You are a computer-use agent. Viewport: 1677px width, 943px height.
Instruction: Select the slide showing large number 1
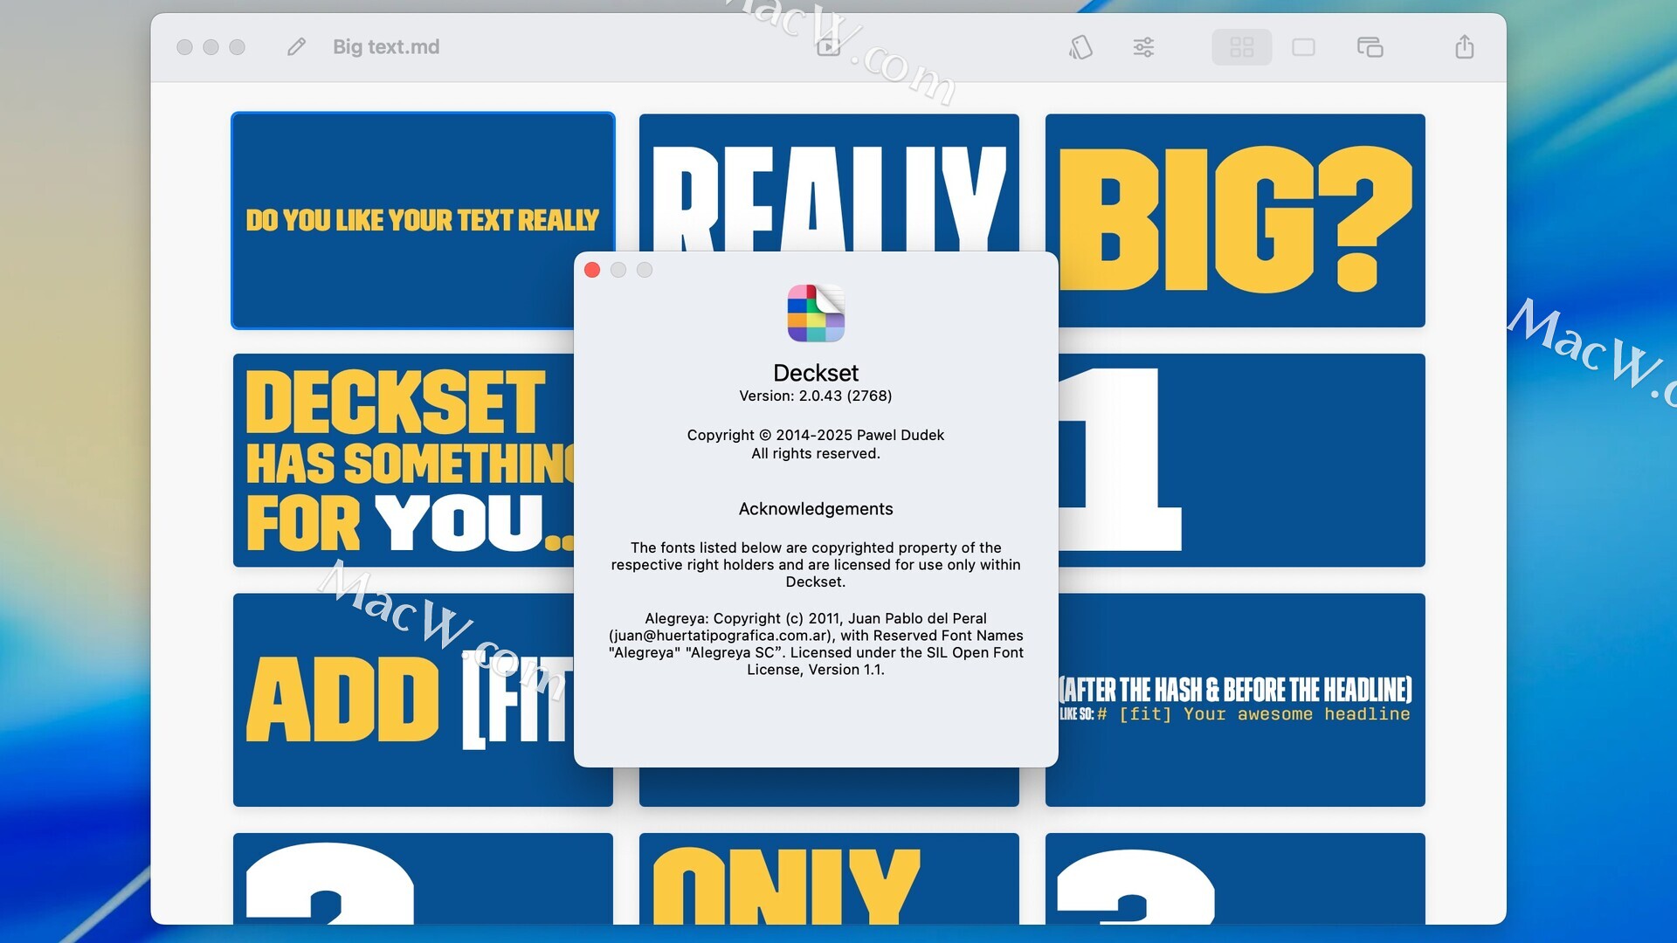pyautogui.click(x=1242, y=460)
